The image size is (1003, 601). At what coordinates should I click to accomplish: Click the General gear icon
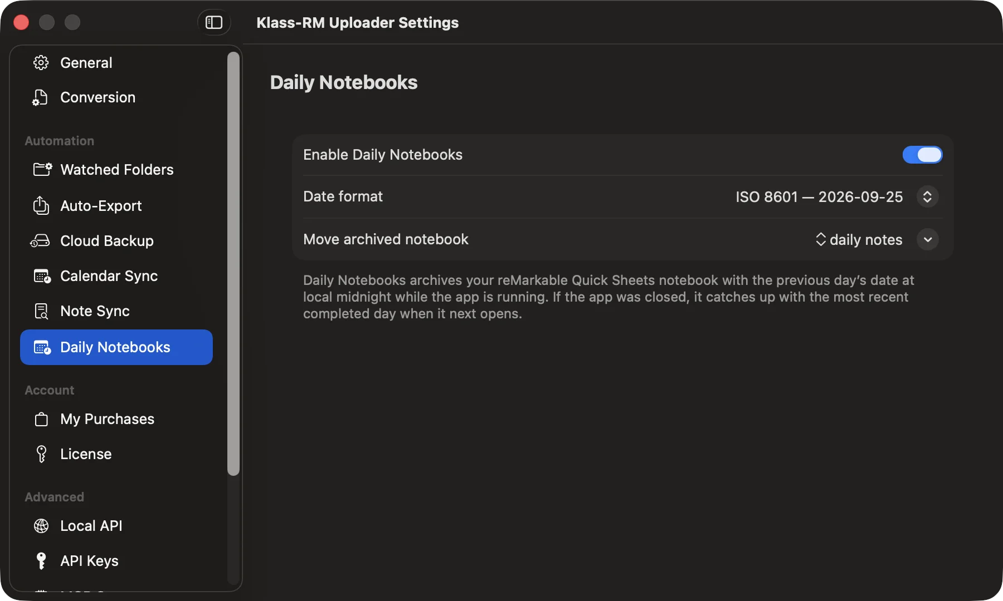coord(41,63)
